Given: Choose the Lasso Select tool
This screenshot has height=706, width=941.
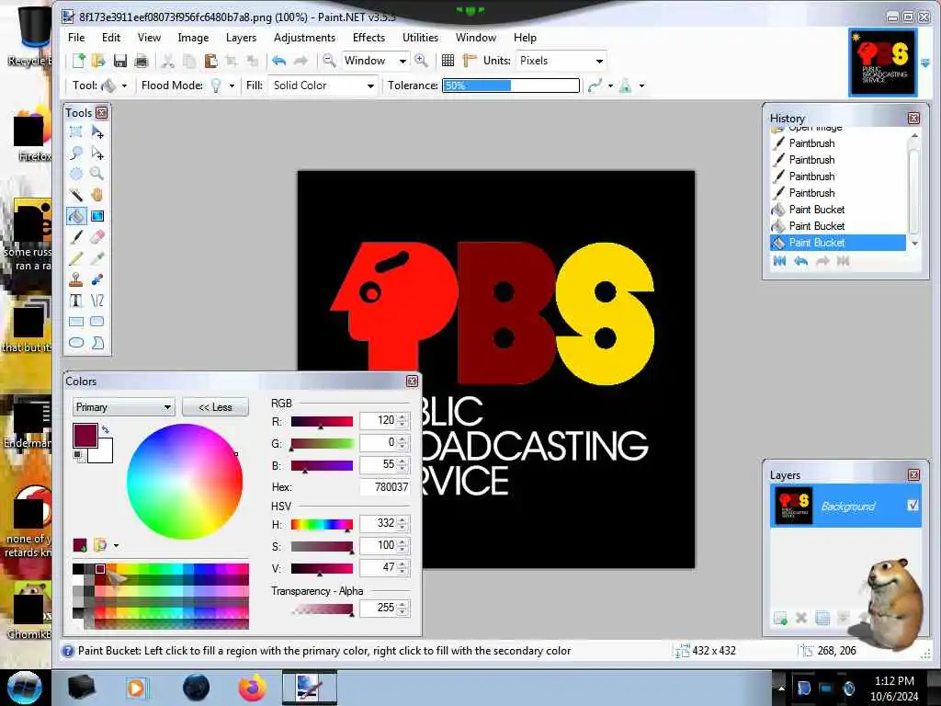Looking at the screenshot, I should (x=76, y=154).
